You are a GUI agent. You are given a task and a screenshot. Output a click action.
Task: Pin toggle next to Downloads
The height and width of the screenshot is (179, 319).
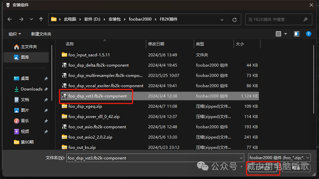46,89
